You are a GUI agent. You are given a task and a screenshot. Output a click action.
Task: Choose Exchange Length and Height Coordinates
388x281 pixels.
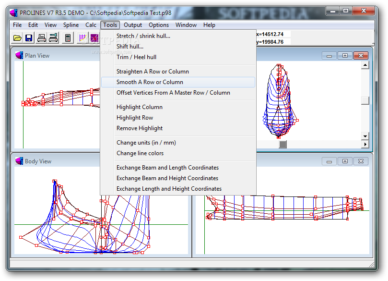[178, 189]
